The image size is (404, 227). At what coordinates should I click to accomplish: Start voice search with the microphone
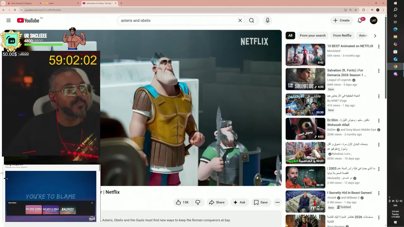click(x=267, y=20)
